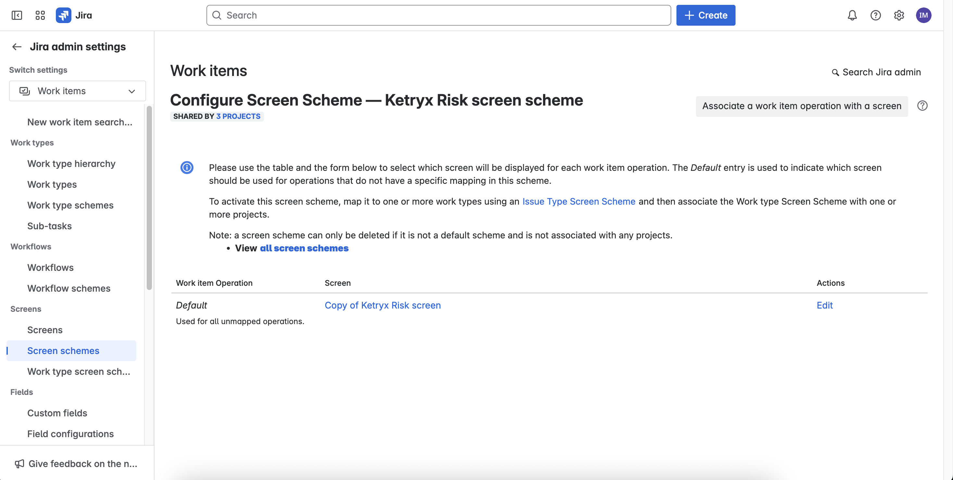Follow the Issue Type Screen Scheme link
This screenshot has height=480, width=953.
click(x=579, y=201)
